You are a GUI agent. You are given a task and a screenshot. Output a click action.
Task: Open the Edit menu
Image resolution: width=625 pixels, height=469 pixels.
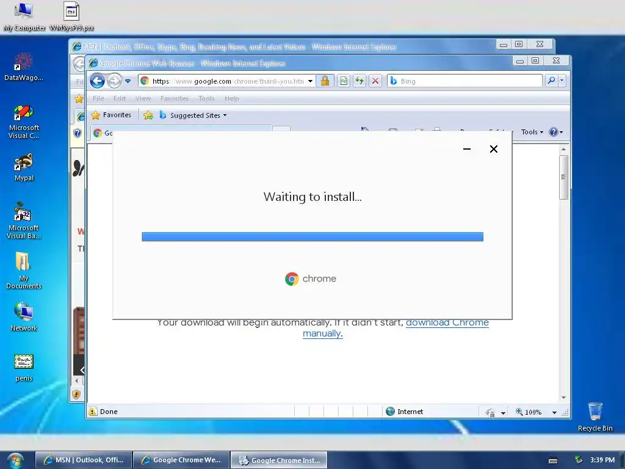(x=120, y=98)
